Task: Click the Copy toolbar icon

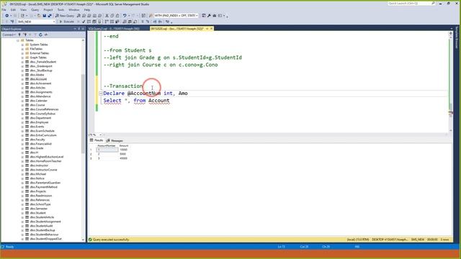Action: (112, 16)
